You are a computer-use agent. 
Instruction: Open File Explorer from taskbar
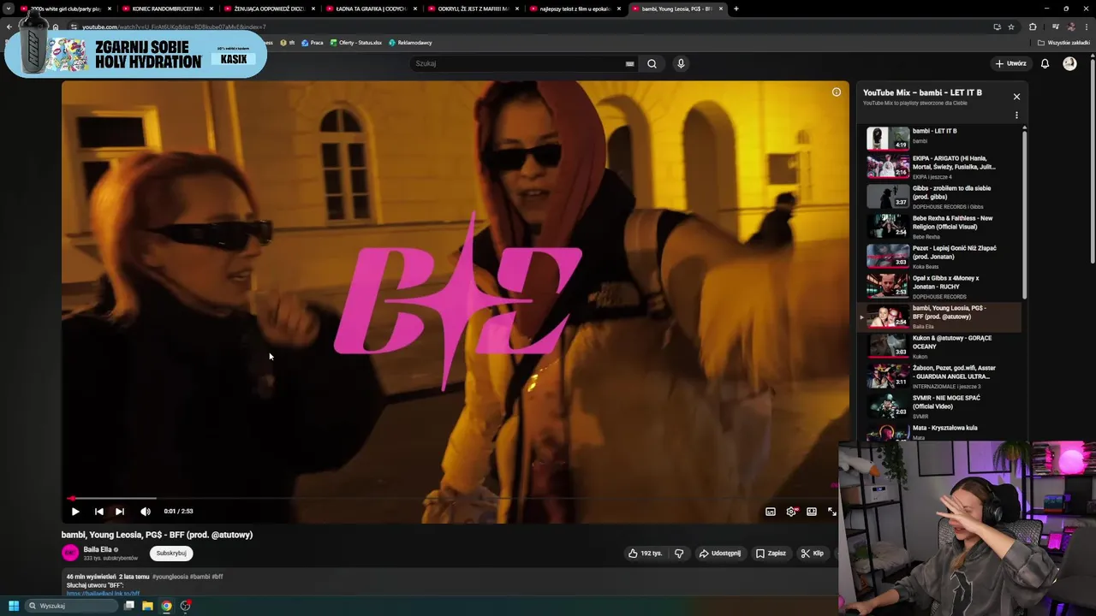tap(147, 606)
